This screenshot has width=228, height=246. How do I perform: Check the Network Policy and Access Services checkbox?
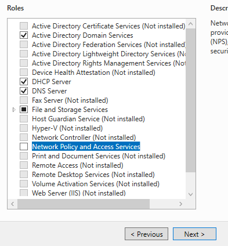tap(24, 147)
